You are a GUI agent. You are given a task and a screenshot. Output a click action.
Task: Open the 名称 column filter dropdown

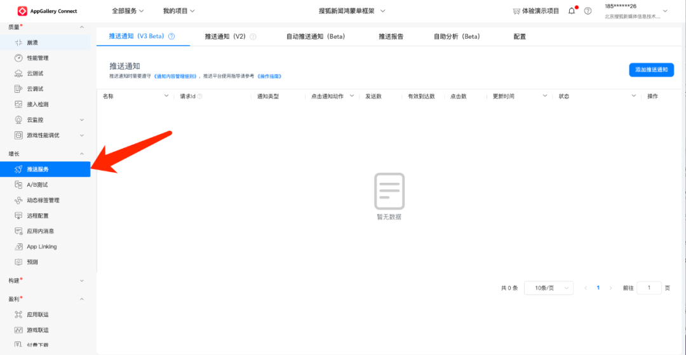tap(166, 96)
